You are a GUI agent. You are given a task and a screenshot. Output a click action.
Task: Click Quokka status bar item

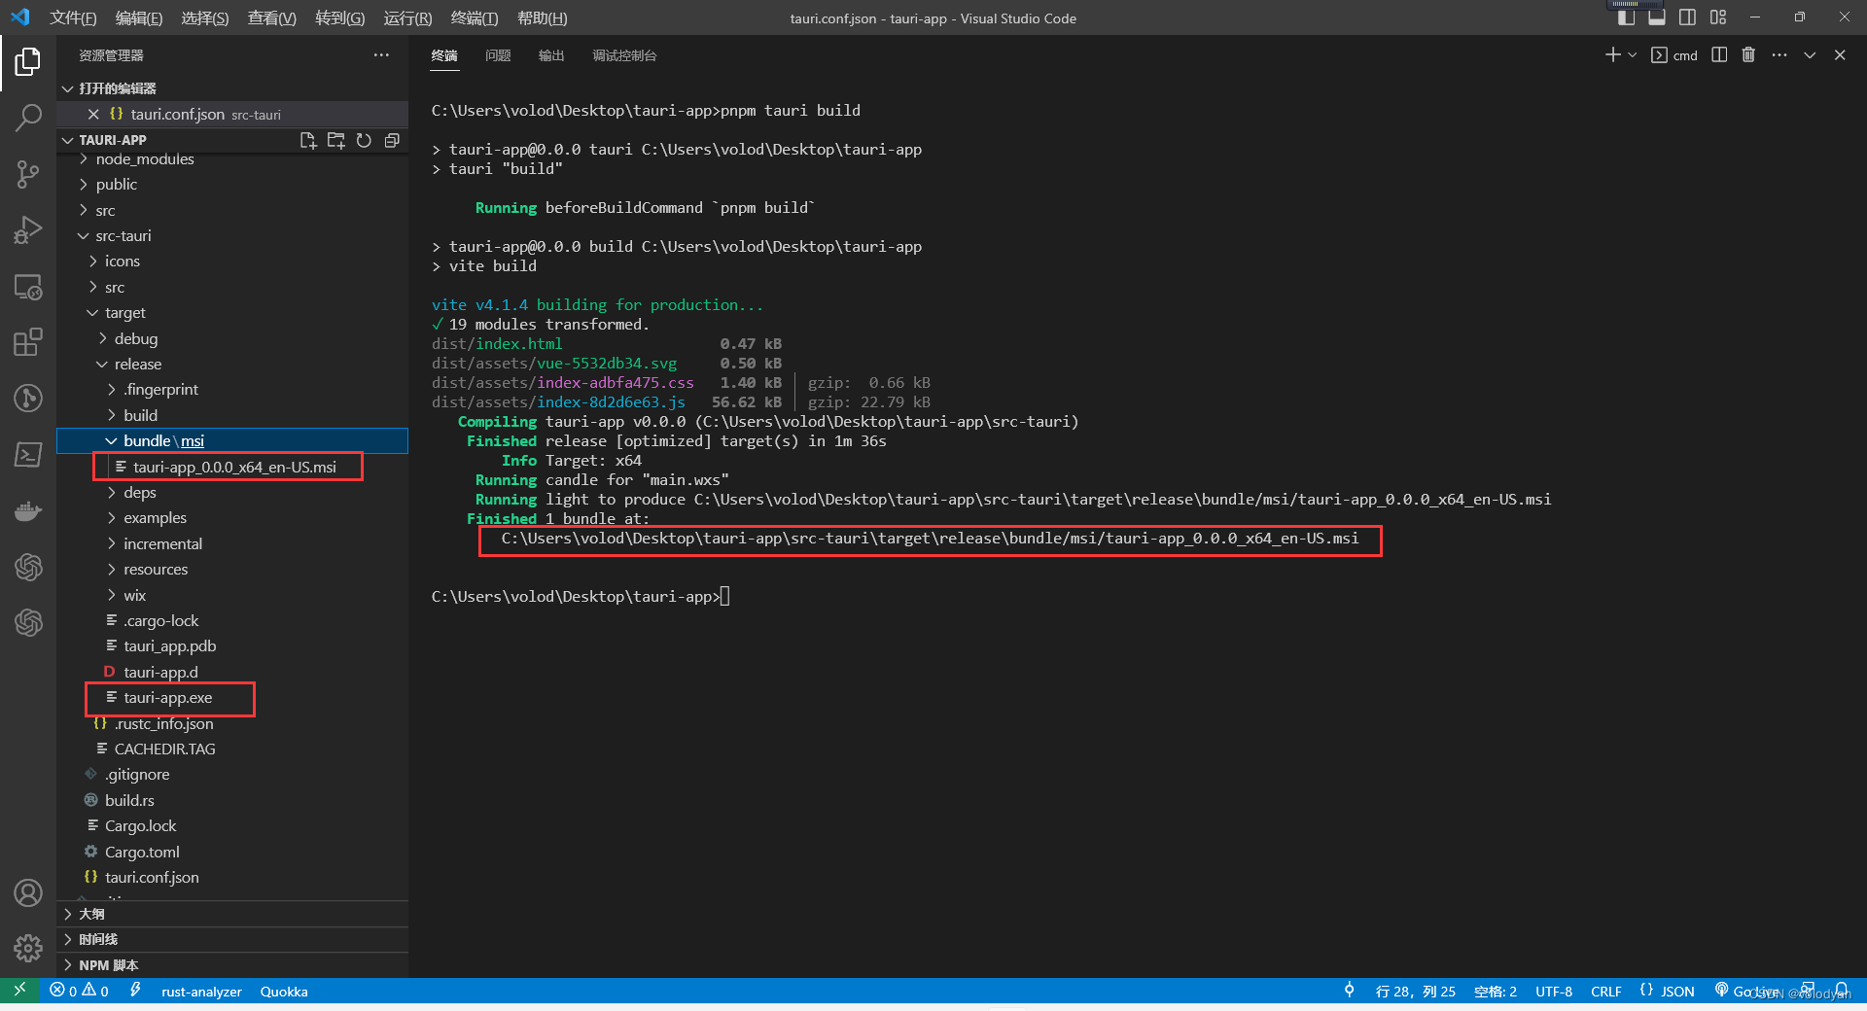point(284,991)
